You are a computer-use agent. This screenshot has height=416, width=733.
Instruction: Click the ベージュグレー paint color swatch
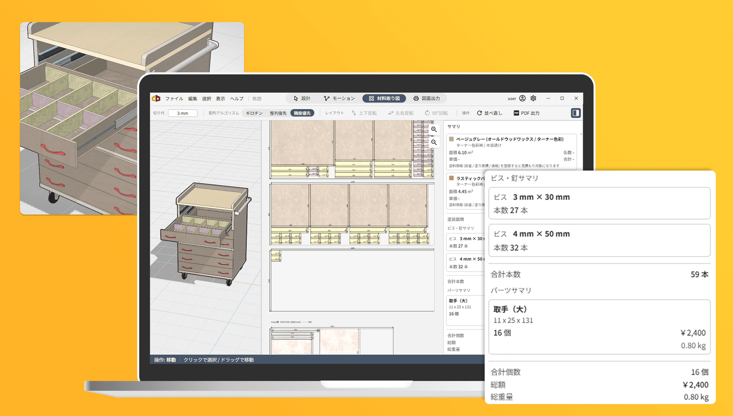pos(452,139)
